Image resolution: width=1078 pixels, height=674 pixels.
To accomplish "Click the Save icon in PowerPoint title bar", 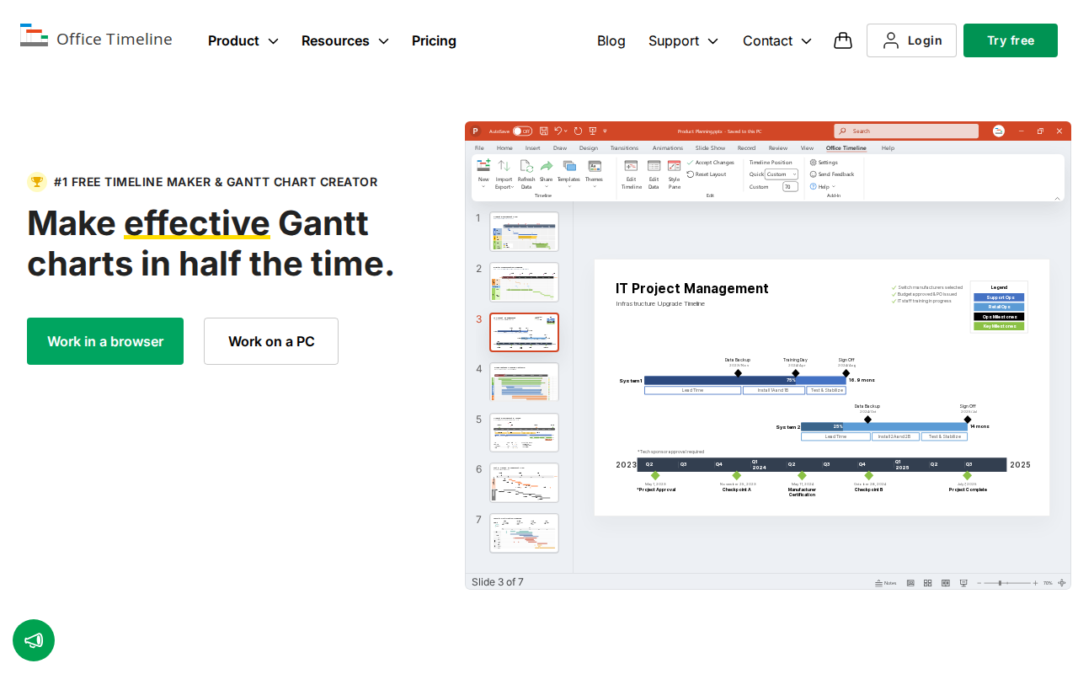I will 544,131.
